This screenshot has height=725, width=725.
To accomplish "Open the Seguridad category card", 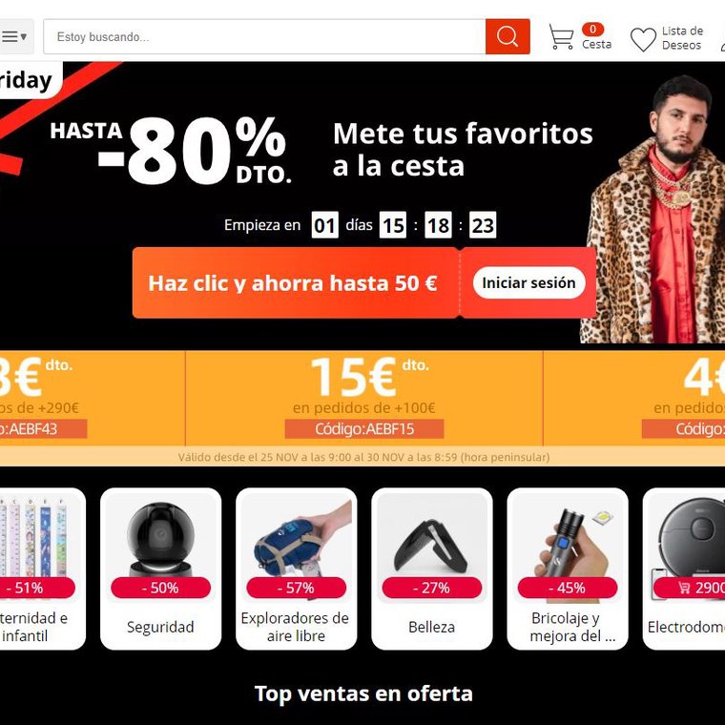I will coord(160,569).
